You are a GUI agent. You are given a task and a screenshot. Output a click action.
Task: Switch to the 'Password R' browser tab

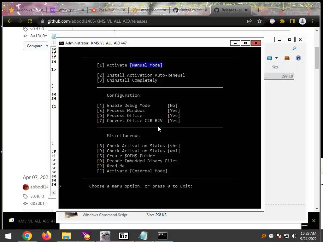(108, 10)
